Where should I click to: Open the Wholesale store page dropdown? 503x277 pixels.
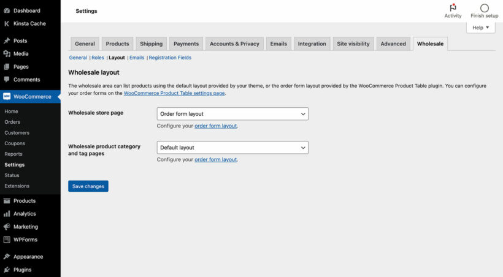click(x=232, y=114)
